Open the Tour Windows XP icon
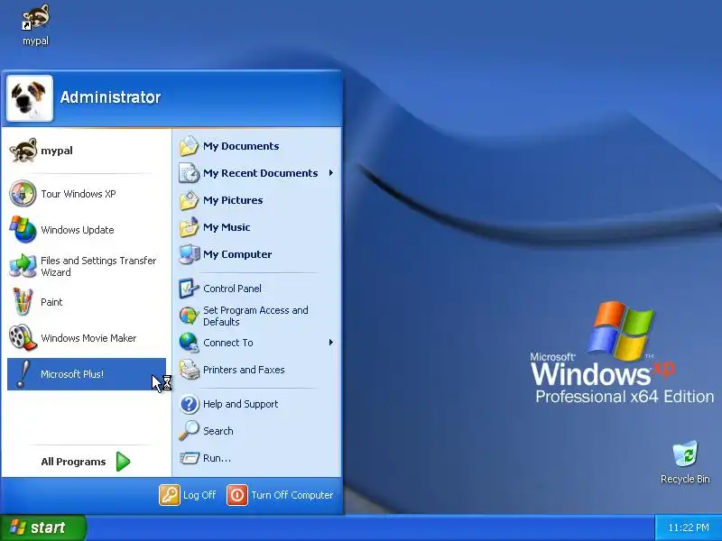This screenshot has width=722, height=541. [23, 193]
